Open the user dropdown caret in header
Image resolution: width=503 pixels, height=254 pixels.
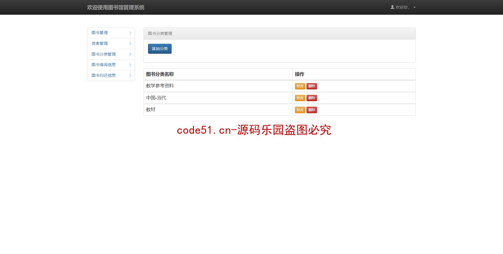[x=414, y=7]
